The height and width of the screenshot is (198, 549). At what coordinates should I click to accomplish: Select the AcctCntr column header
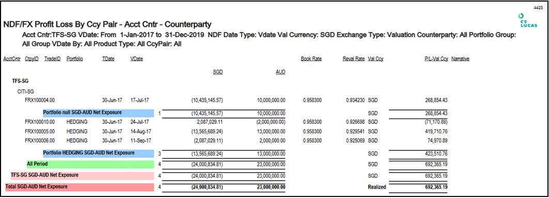pos(11,59)
